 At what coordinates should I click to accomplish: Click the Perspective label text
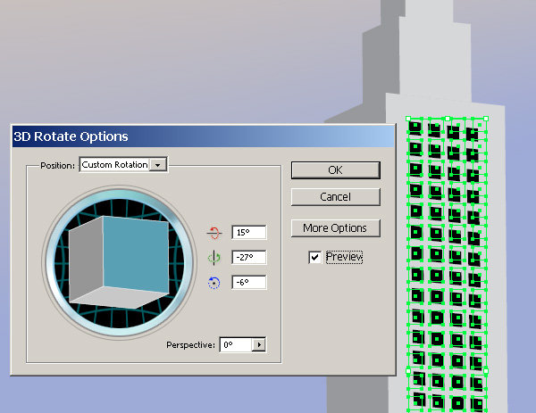coord(190,345)
